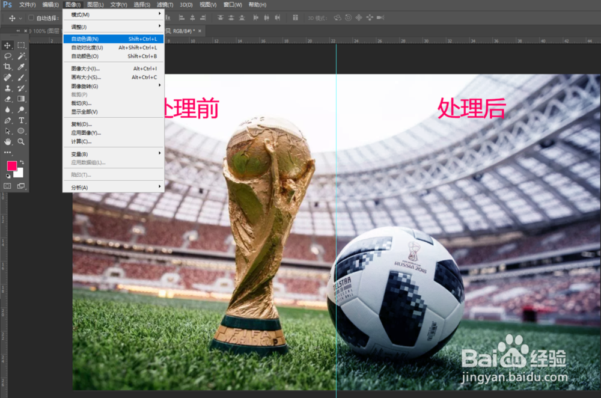
Task: Enable the 自动选择 checkbox
Action: click(x=31, y=17)
